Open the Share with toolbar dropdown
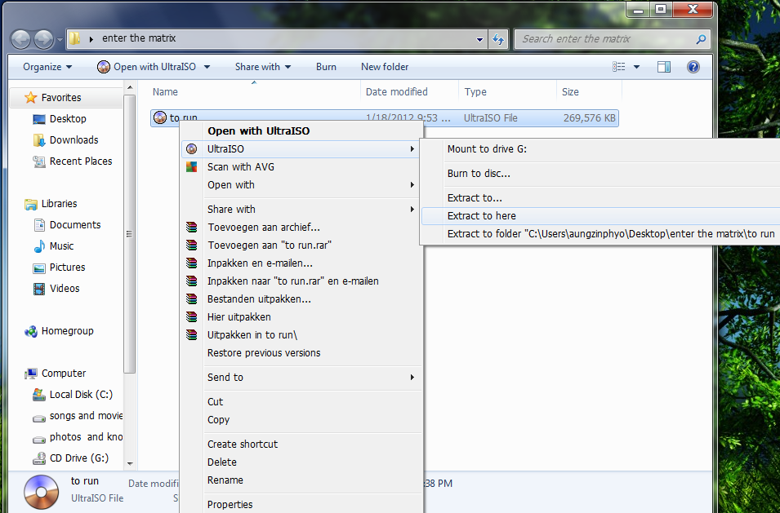Screen dimensions: 780x513 [263, 67]
